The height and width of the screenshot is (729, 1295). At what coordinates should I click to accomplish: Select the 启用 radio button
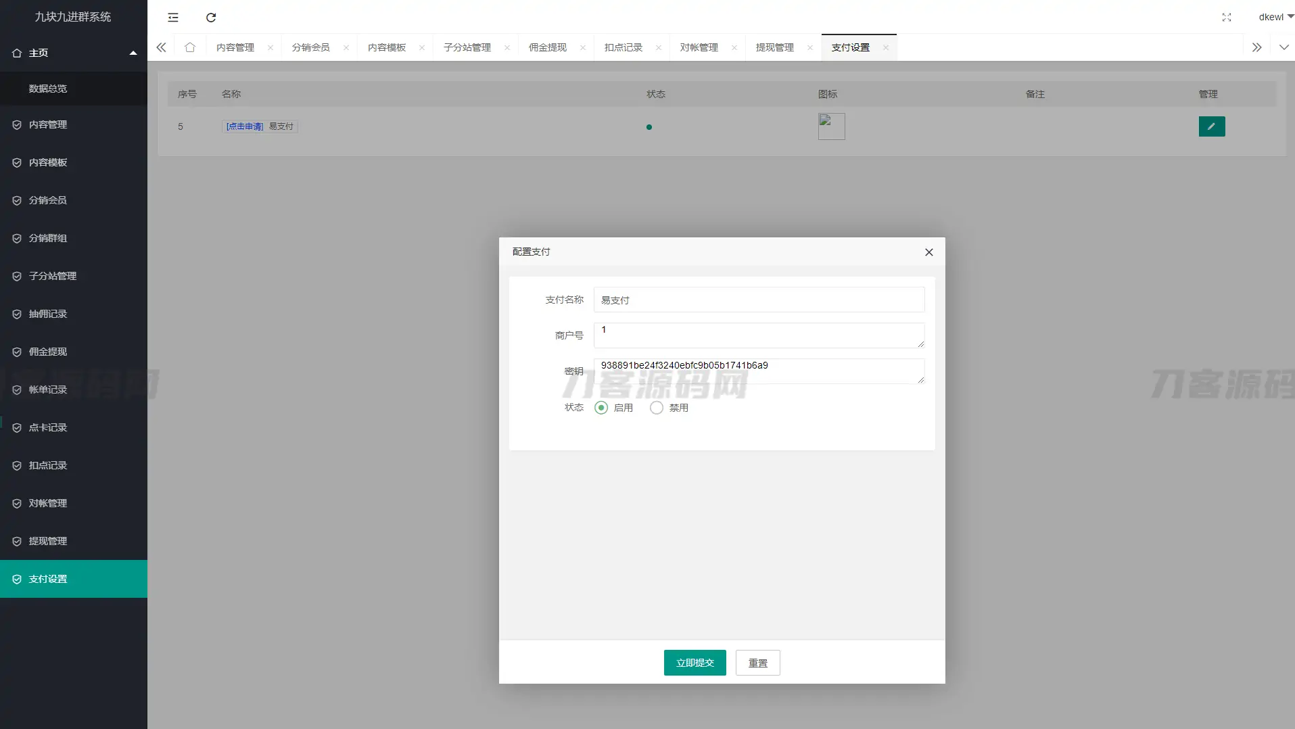pyautogui.click(x=601, y=408)
